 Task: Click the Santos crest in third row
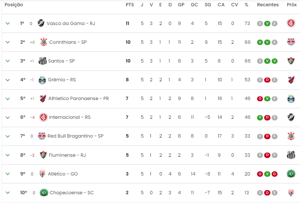42,61
